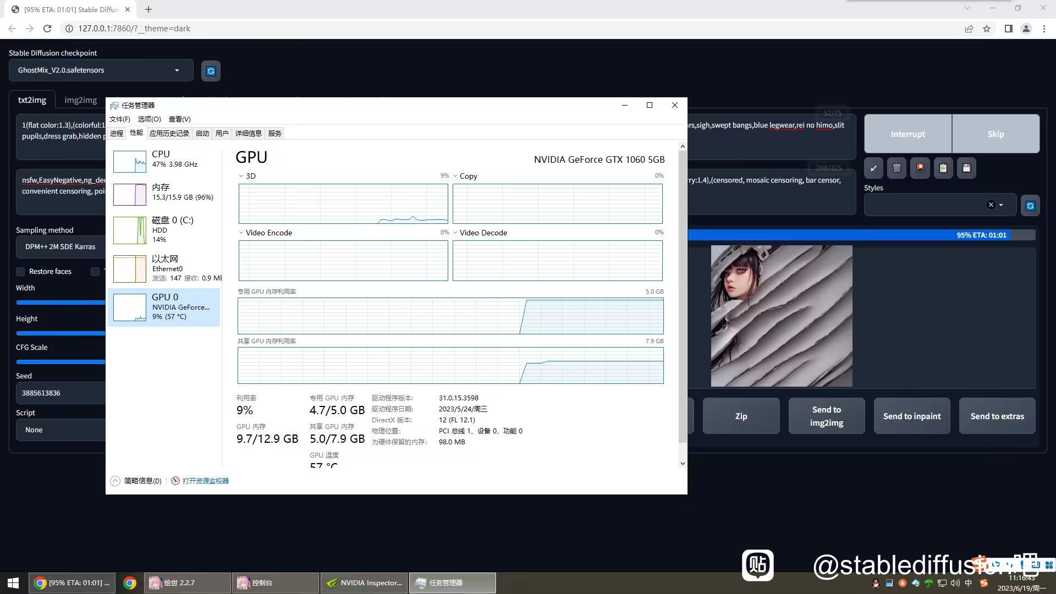Save current prompt as style with floppy icon
This screenshot has height=594, width=1056.
pyautogui.click(x=966, y=168)
